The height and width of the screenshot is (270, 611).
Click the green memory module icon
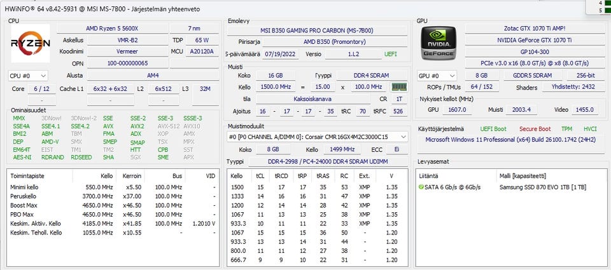(x=398, y=87)
